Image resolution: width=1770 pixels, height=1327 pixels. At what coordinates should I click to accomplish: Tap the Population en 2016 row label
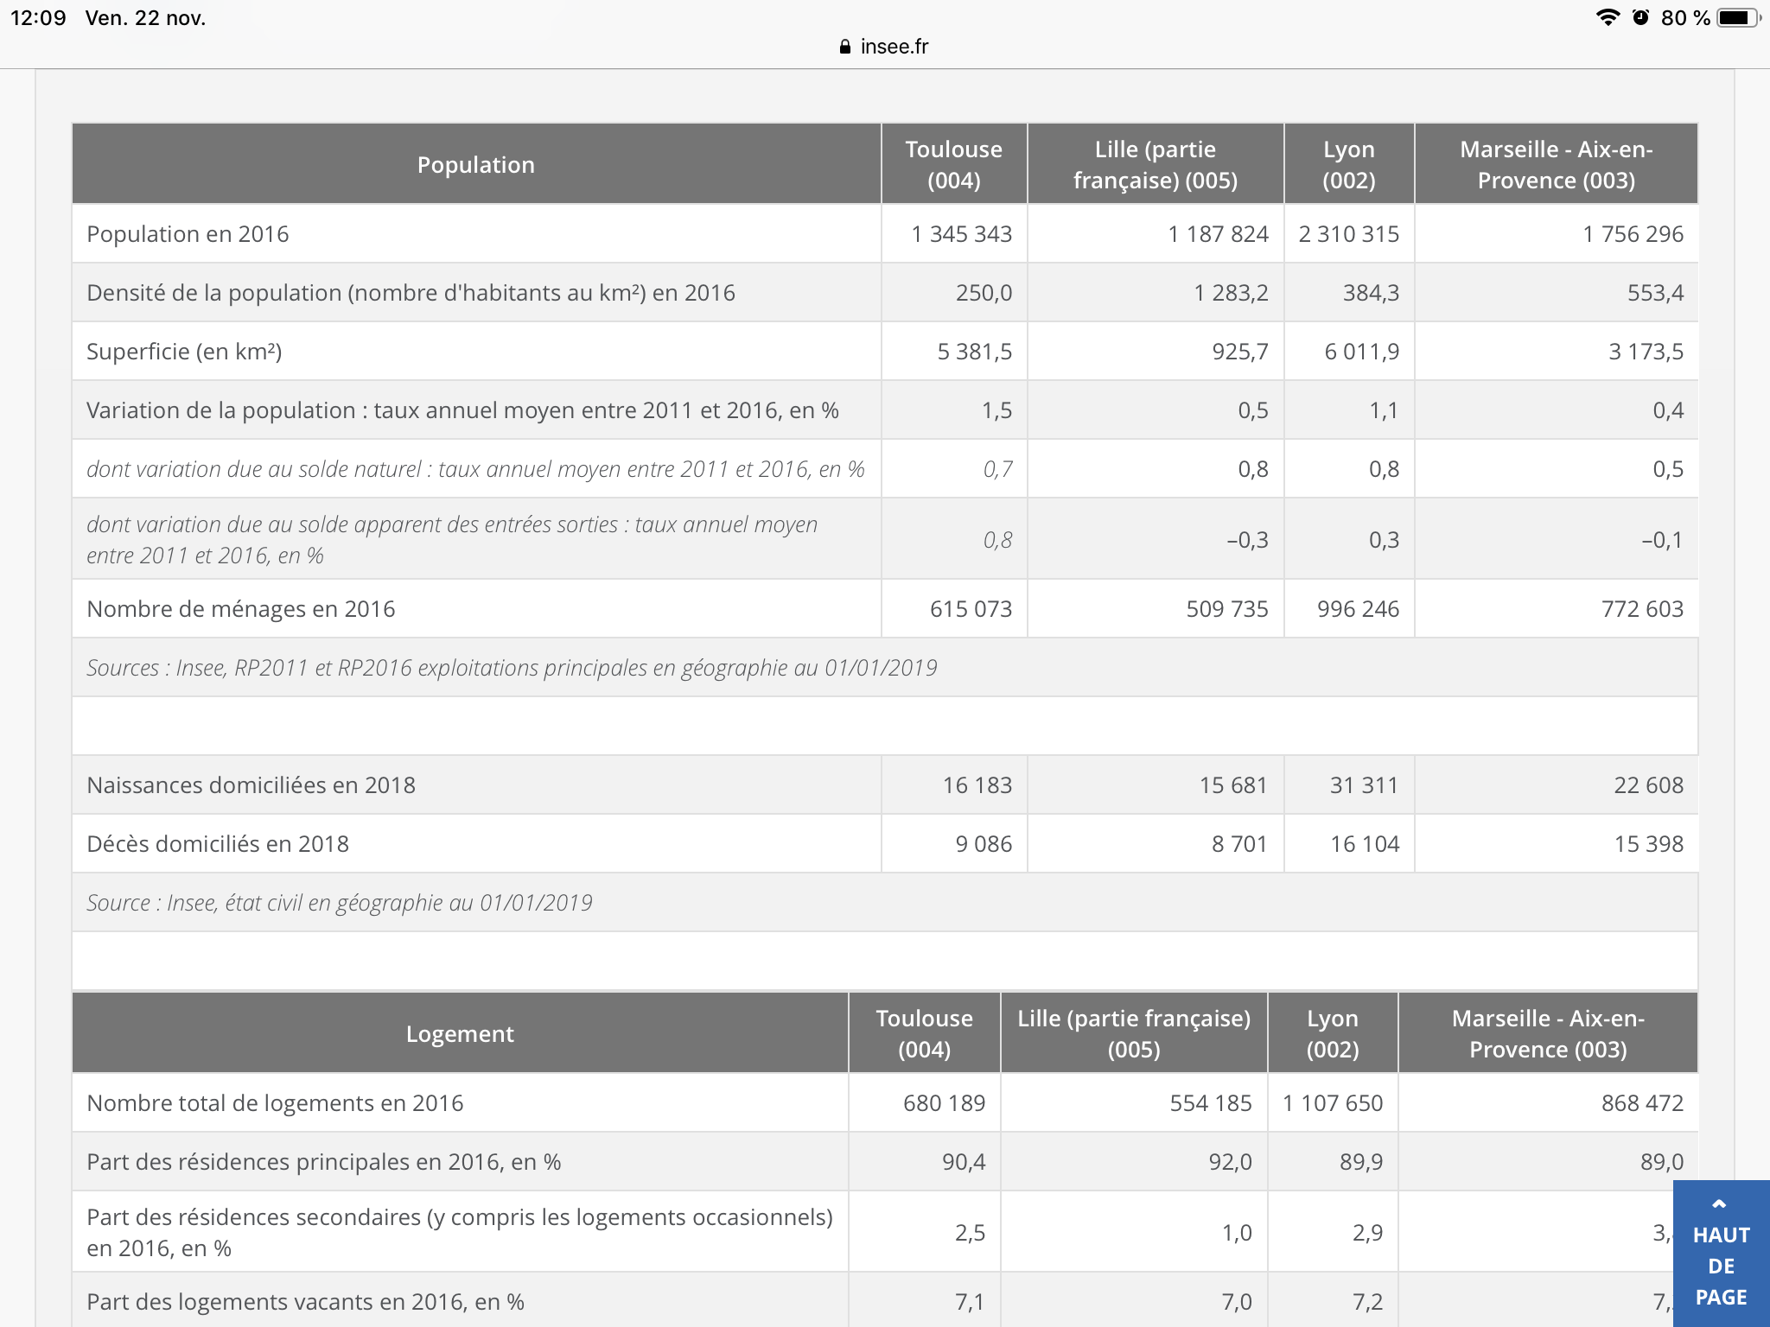[188, 234]
